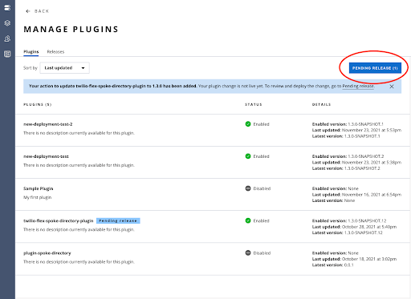Click Disabled status icon for plugin-spoke-directory
The width and height of the screenshot is (411, 299).
(x=248, y=253)
